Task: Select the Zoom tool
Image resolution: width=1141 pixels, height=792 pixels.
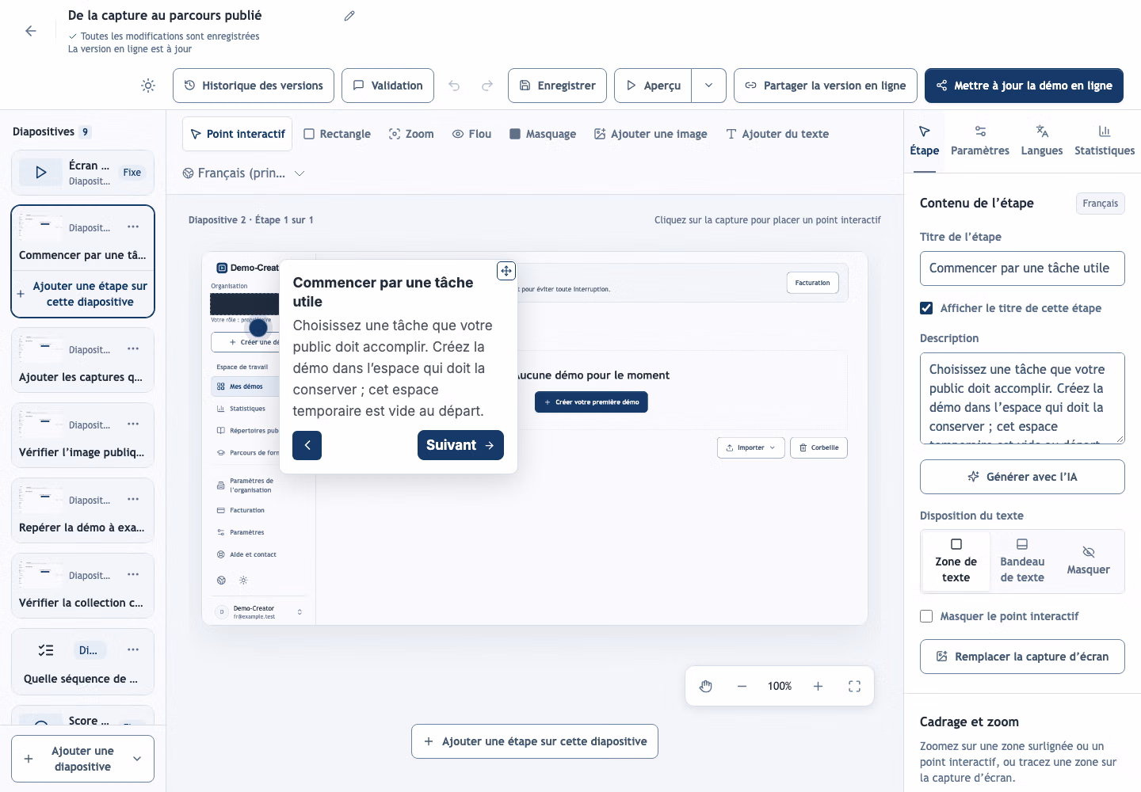Action: [x=411, y=134]
